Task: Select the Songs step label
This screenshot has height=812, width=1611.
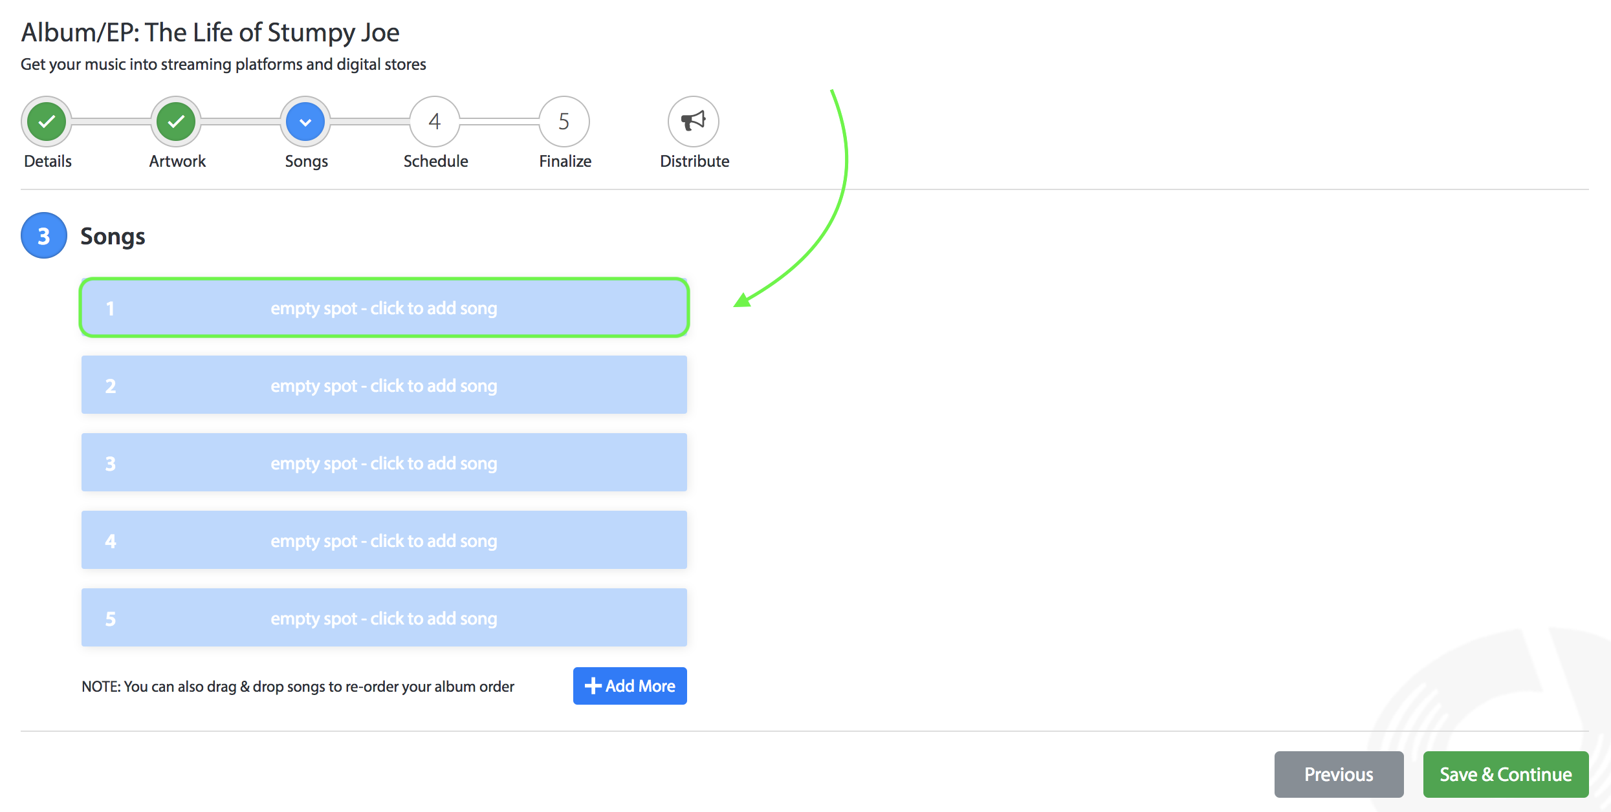Action: [307, 162]
